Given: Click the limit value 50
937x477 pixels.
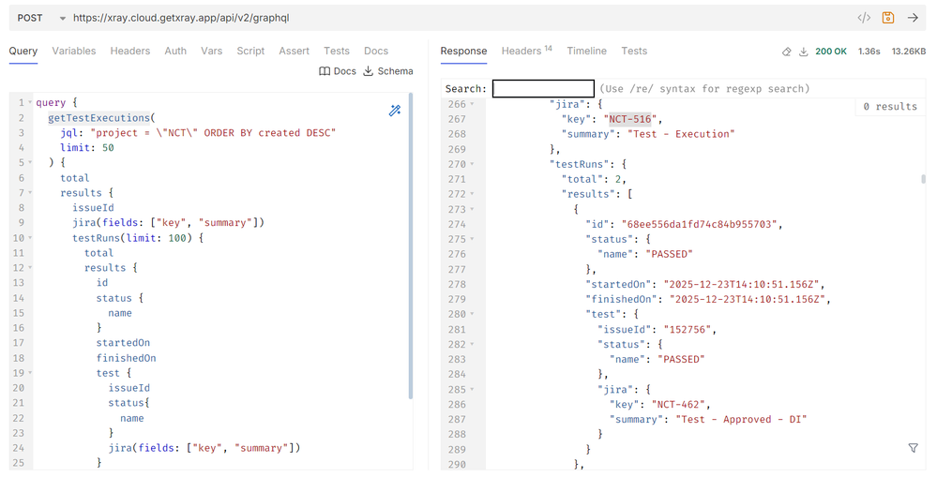Looking at the screenshot, I should [x=108, y=147].
